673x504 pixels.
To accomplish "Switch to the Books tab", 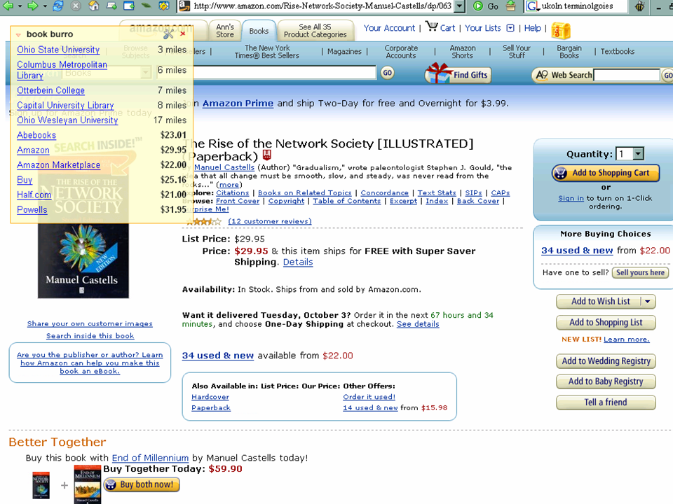I will point(259,31).
